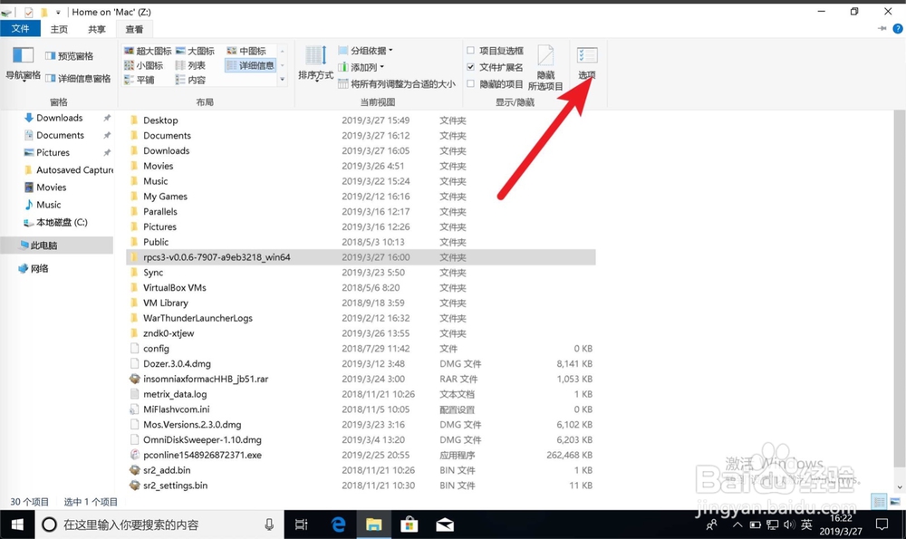Expand the 添加列 add columns dropdown

click(x=364, y=64)
